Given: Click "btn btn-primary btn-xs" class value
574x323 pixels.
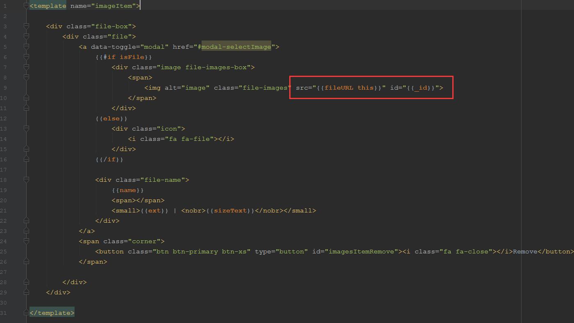Looking at the screenshot, I should click(x=202, y=251).
